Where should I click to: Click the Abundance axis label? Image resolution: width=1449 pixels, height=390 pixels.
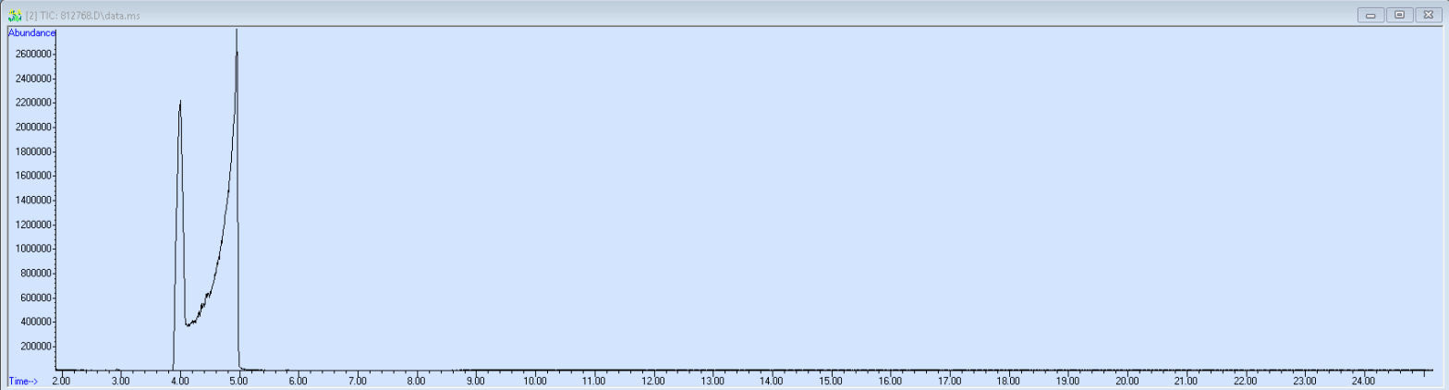point(31,32)
